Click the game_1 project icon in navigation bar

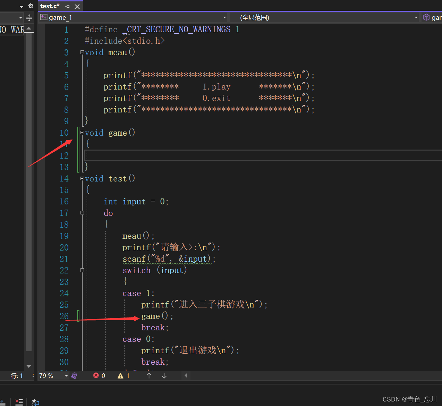44,17
